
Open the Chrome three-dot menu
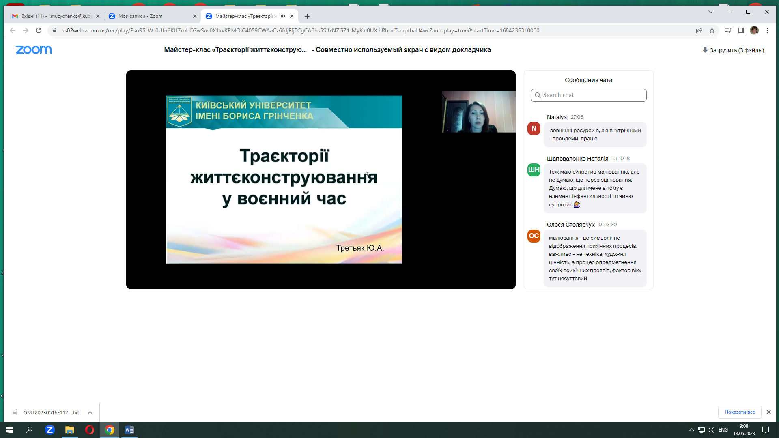coord(768,30)
